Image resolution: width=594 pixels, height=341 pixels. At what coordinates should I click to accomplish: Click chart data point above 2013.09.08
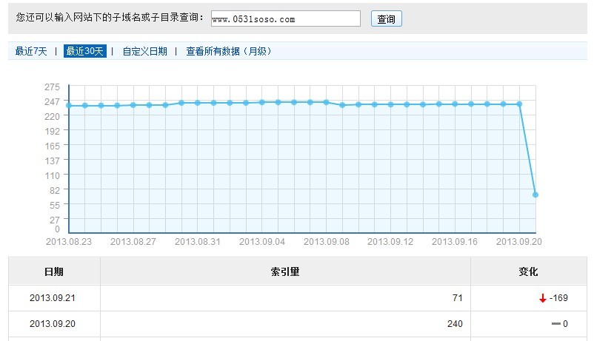(x=326, y=102)
